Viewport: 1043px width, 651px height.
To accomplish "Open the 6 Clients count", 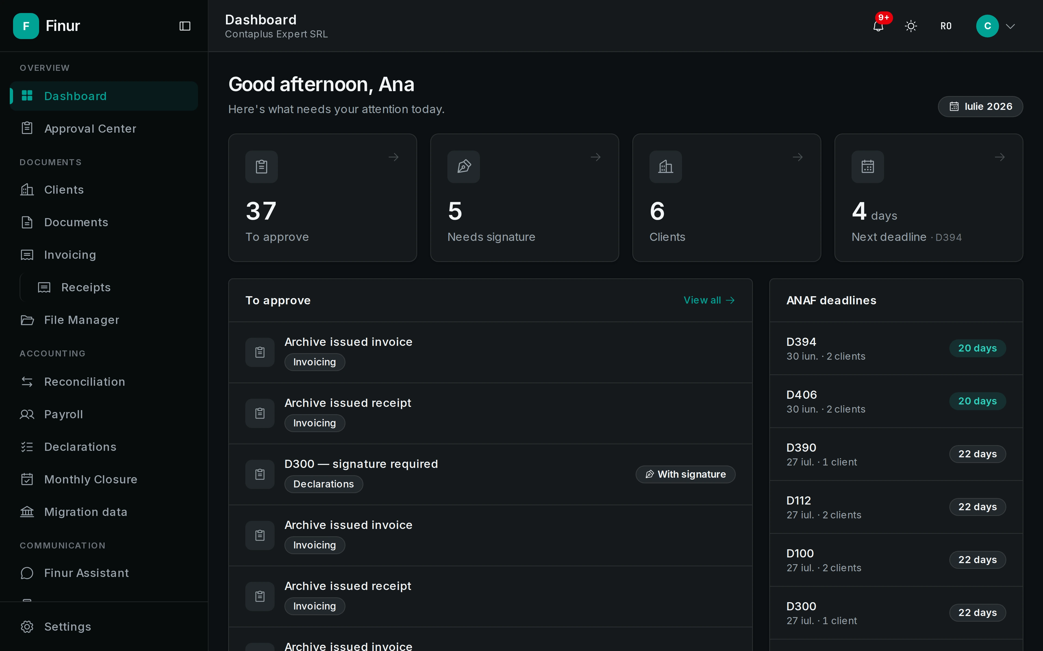I will click(x=657, y=211).
